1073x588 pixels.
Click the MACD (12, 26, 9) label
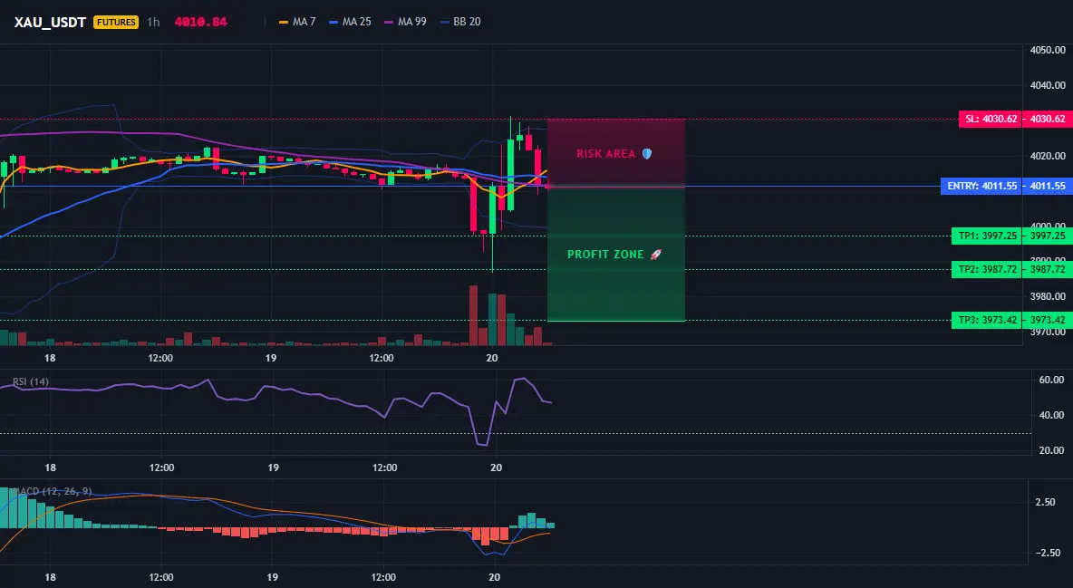(x=53, y=491)
